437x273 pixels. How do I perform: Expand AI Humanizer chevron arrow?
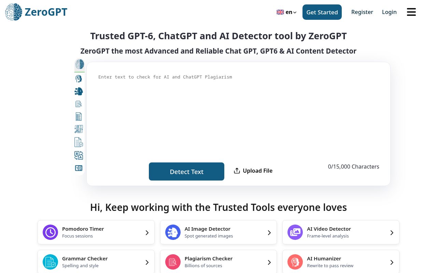392,262
